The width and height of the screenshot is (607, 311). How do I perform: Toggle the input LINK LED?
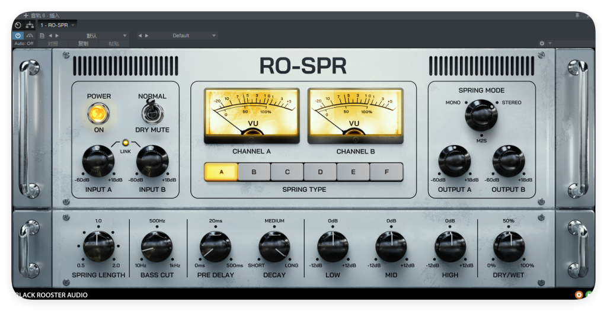pyautogui.click(x=125, y=143)
